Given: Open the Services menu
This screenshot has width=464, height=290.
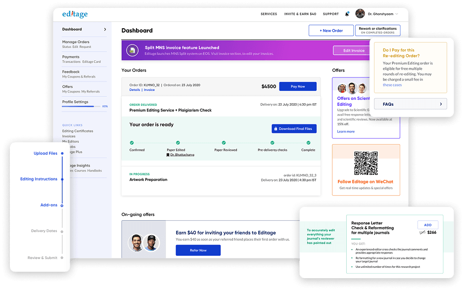Looking at the screenshot, I should [269, 14].
